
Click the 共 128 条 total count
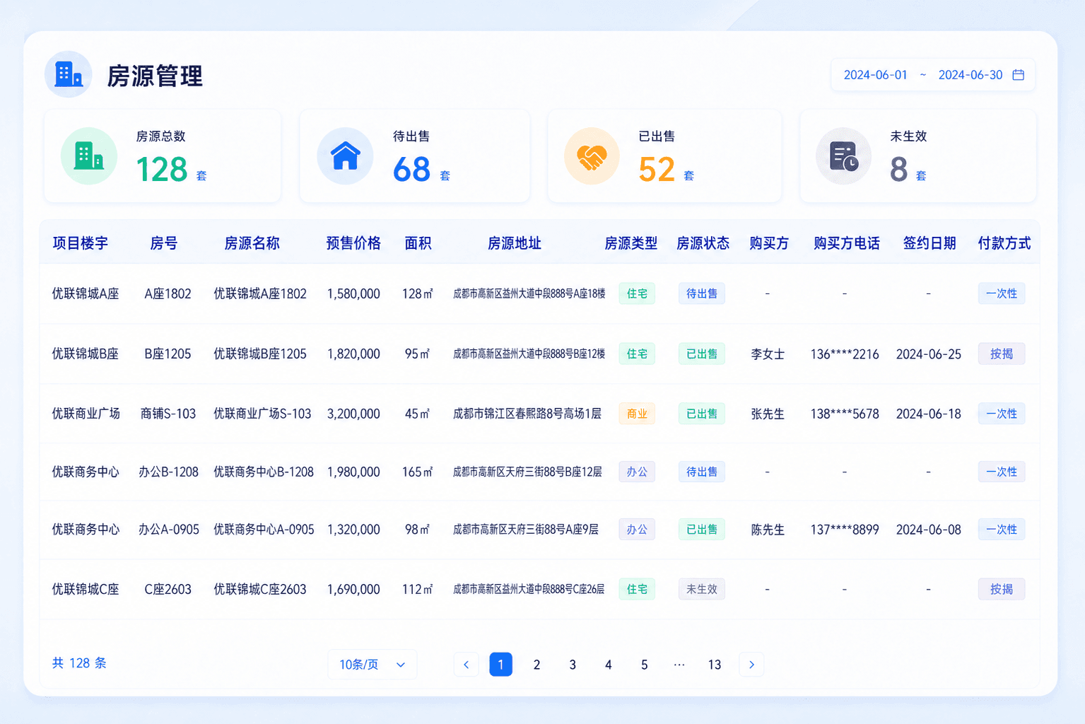coord(79,662)
